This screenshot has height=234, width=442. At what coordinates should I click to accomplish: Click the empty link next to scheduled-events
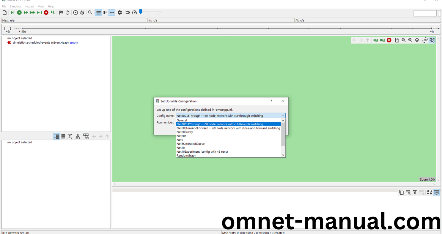point(73,42)
